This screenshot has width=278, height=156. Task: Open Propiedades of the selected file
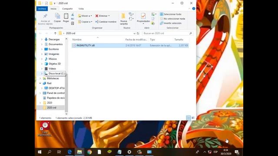click(x=143, y=18)
